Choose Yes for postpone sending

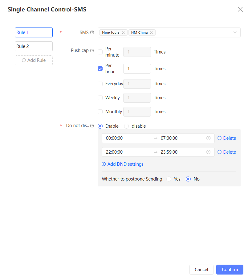(x=169, y=179)
